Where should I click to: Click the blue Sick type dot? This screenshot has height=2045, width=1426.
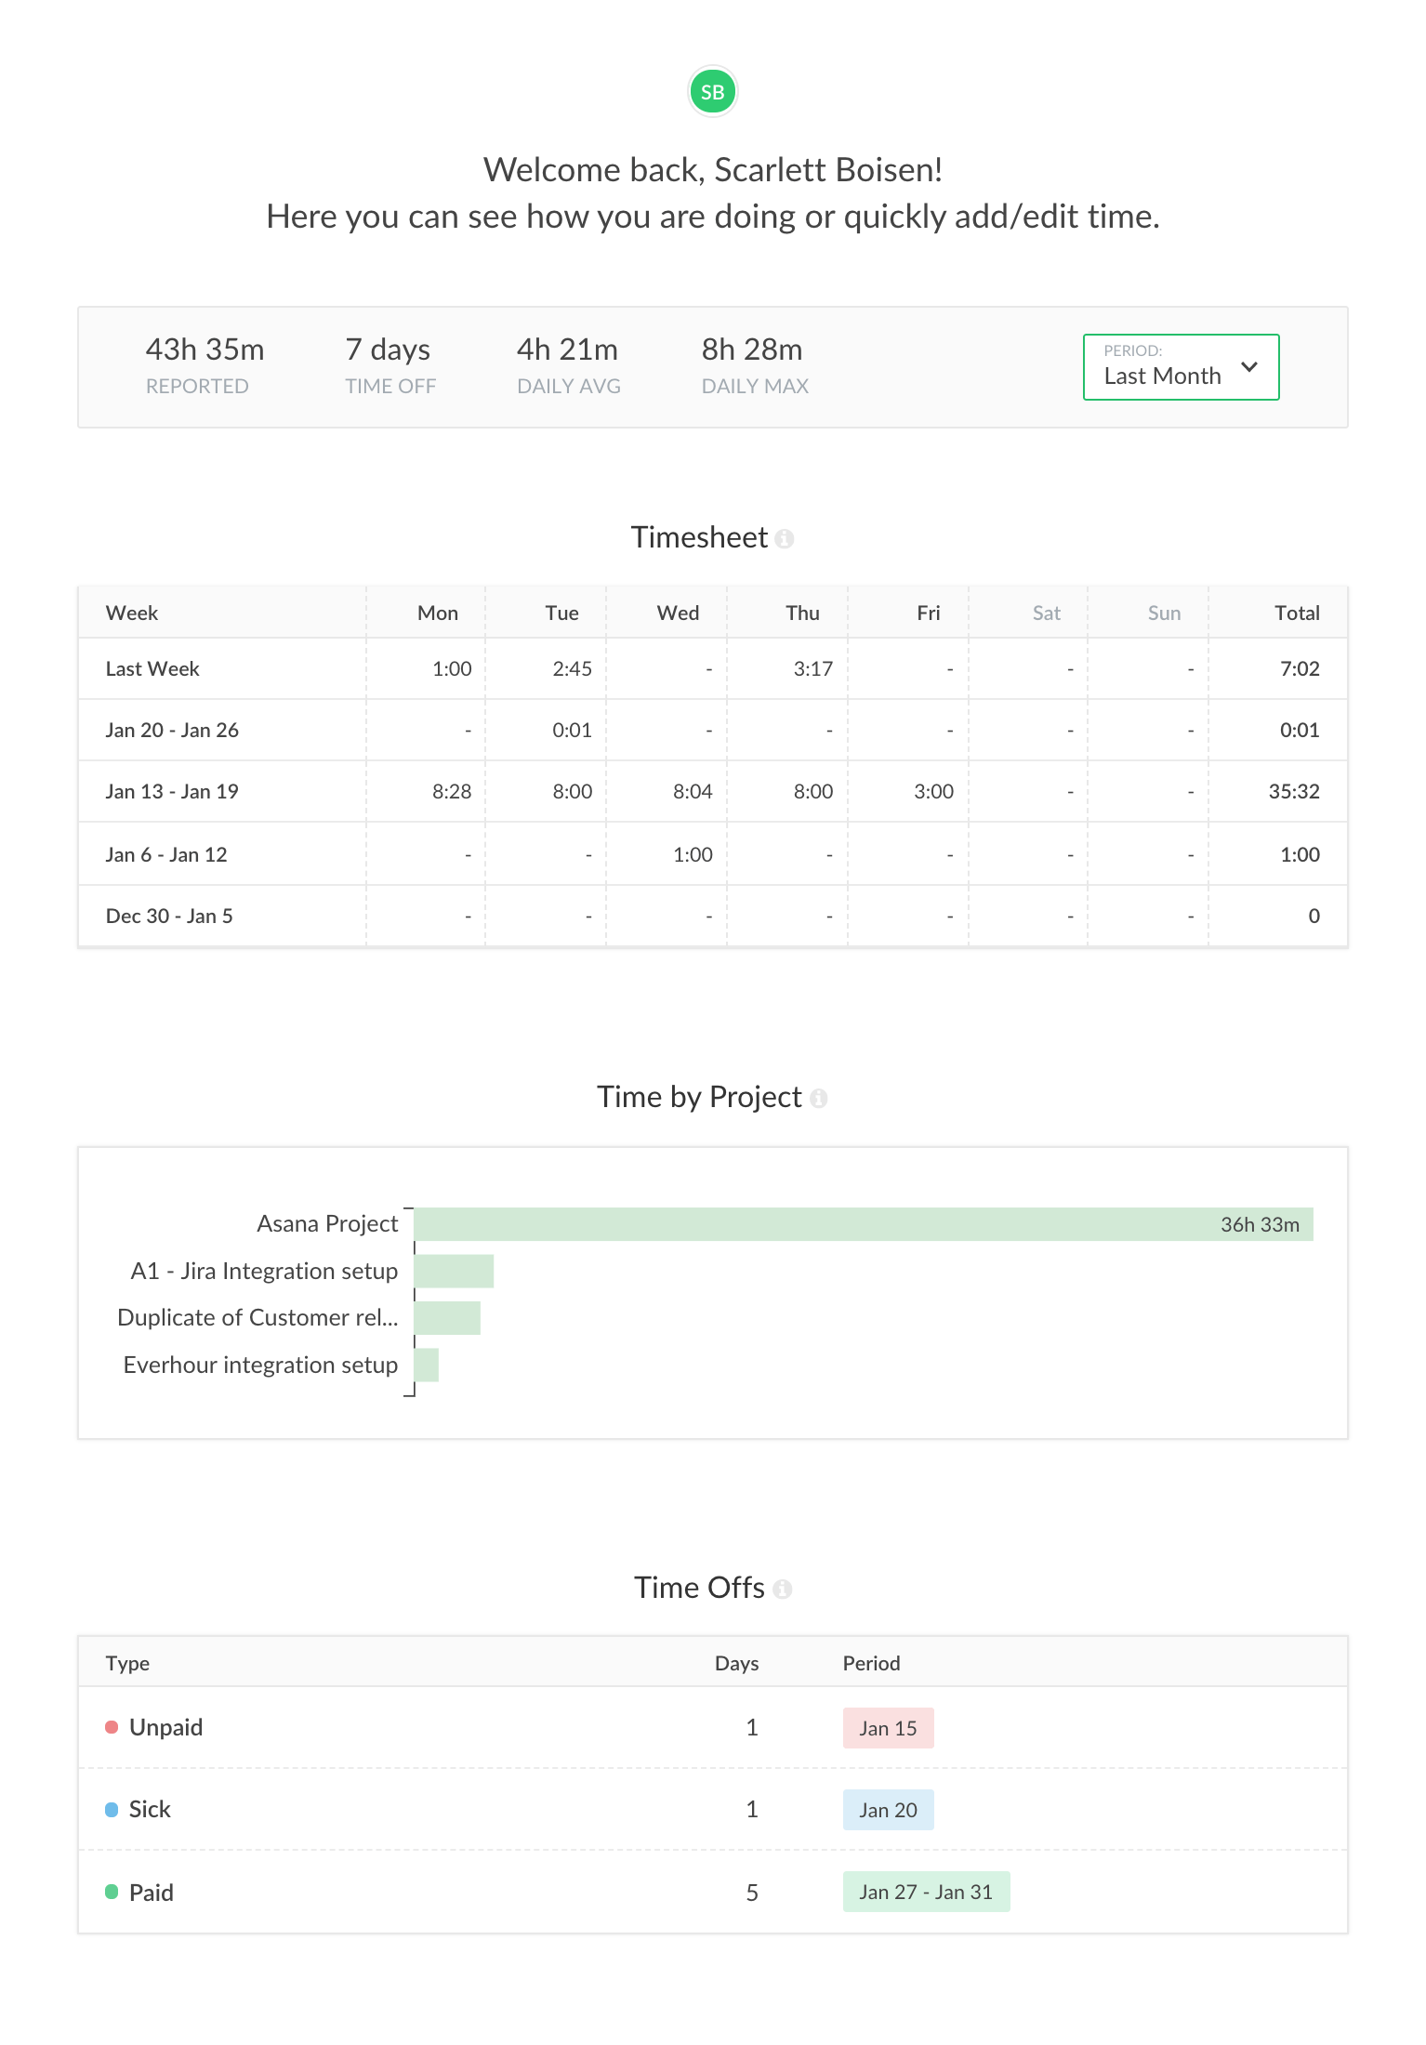[112, 1810]
